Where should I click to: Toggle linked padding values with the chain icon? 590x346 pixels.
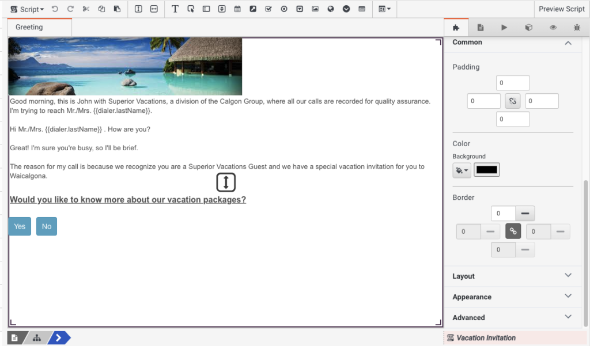coord(512,101)
